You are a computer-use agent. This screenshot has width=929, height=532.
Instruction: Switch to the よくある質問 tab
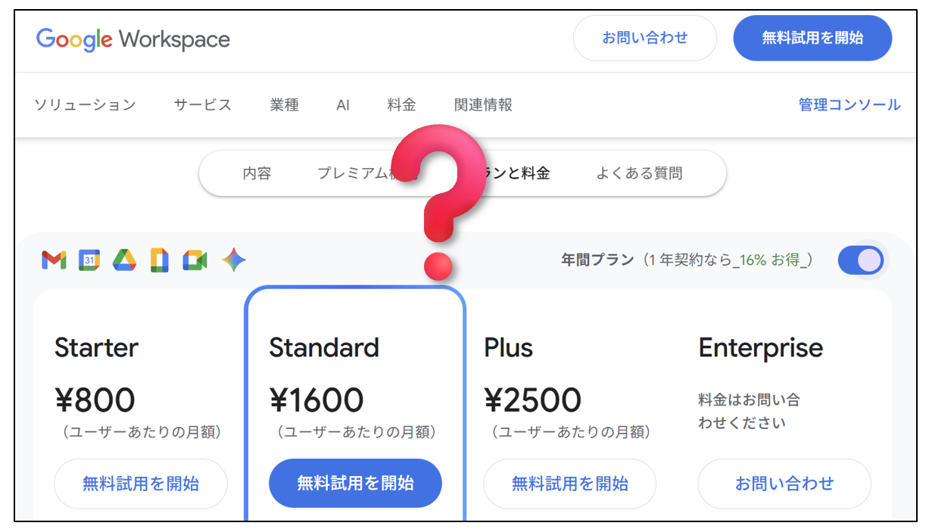639,173
